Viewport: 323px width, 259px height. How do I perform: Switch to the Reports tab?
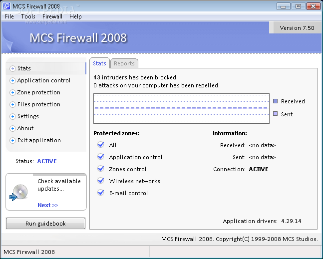click(124, 63)
